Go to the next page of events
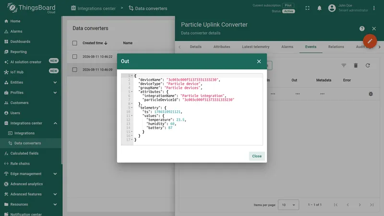384x216 pixels. pyautogui.click(x=360, y=205)
